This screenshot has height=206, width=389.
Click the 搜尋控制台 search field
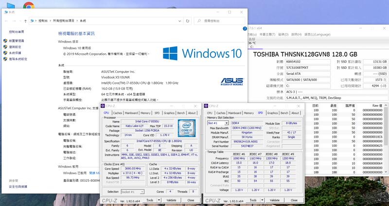[220, 21]
